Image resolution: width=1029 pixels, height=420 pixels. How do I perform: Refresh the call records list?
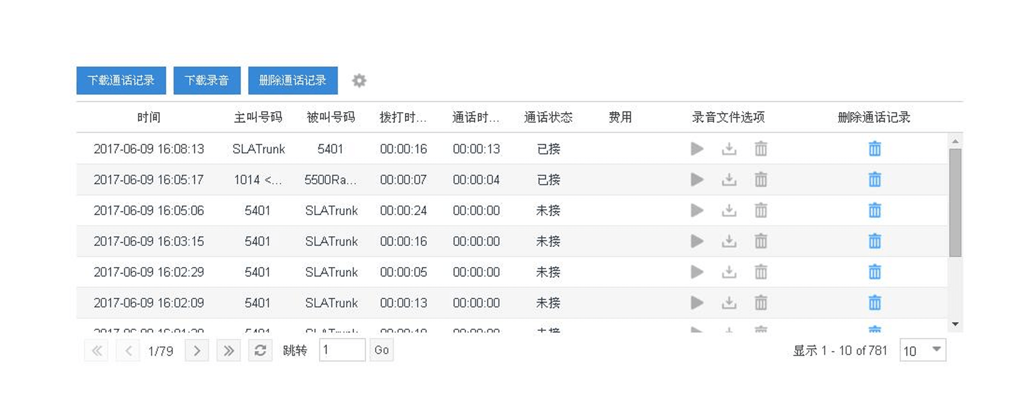(260, 350)
